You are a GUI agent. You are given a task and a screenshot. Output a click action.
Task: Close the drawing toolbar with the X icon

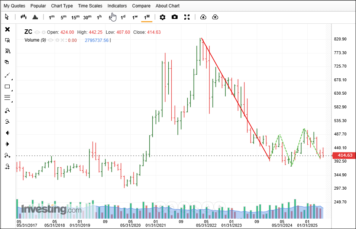pyautogui.click(x=7, y=29)
